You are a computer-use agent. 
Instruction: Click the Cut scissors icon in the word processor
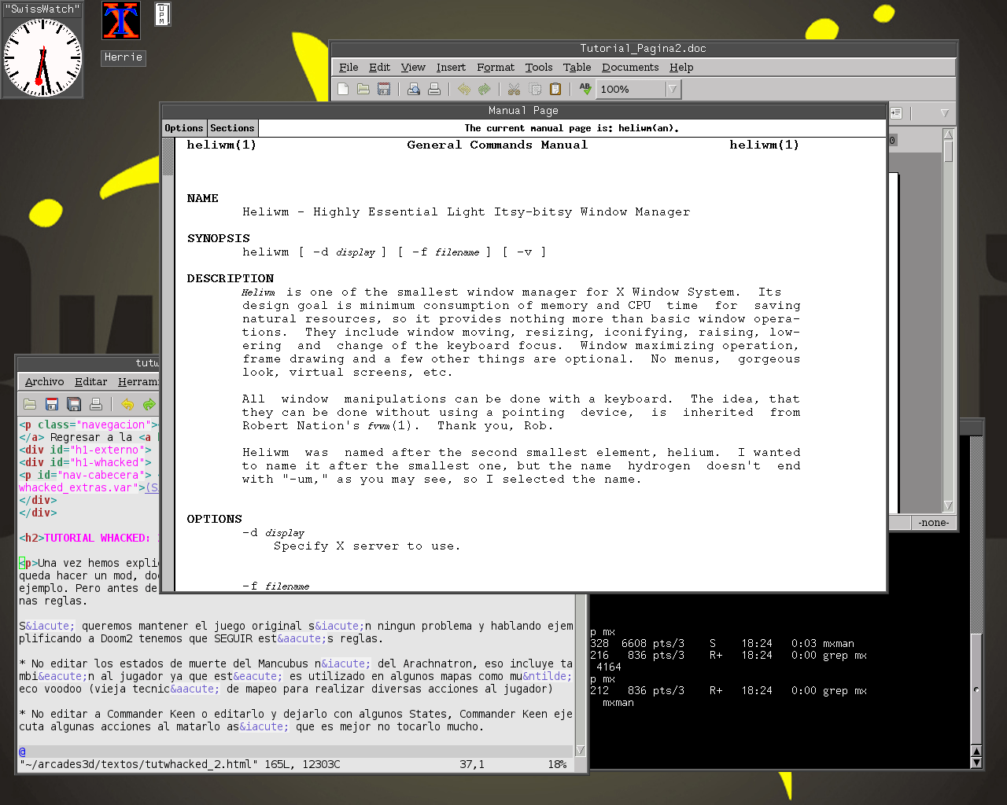[x=515, y=90]
